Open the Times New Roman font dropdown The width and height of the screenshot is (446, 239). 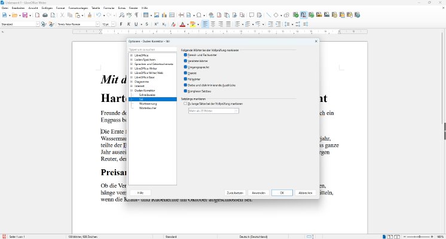coord(97,24)
